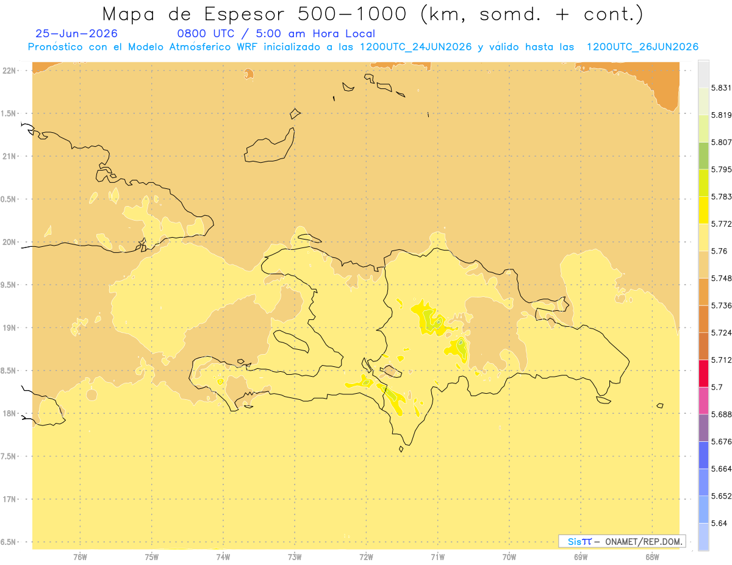
Task: Click the legend value '5.748'
Action: point(721,278)
